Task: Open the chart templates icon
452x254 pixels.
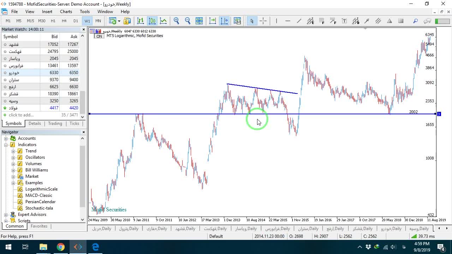Action: point(237,21)
